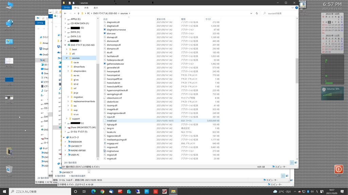Switch to large icons view layout icon
Image resolution: width=348 pixels, height=195 pixels.
[296, 162]
